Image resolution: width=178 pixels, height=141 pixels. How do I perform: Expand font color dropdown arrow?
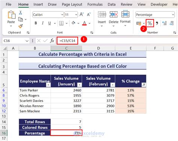click(x=90, y=23)
